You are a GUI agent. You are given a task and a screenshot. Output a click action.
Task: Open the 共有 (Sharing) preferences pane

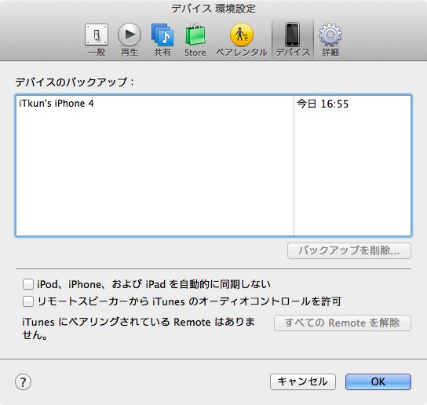tap(162, 40)
